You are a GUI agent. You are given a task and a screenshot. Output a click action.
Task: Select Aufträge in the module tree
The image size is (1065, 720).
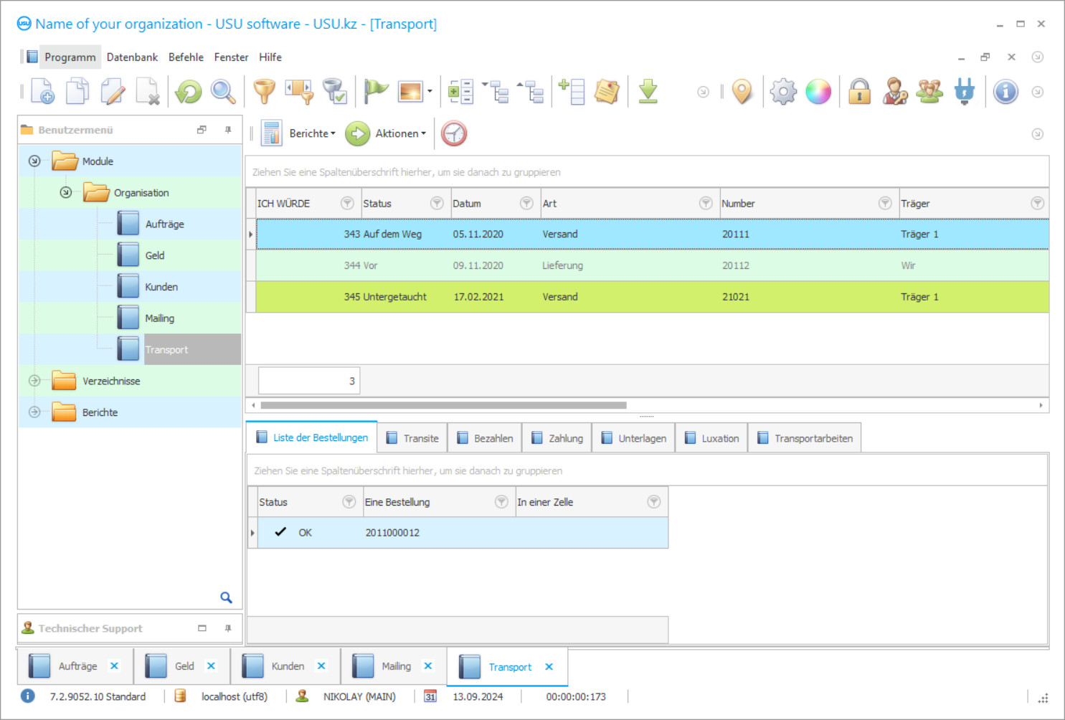pos(164,224)
